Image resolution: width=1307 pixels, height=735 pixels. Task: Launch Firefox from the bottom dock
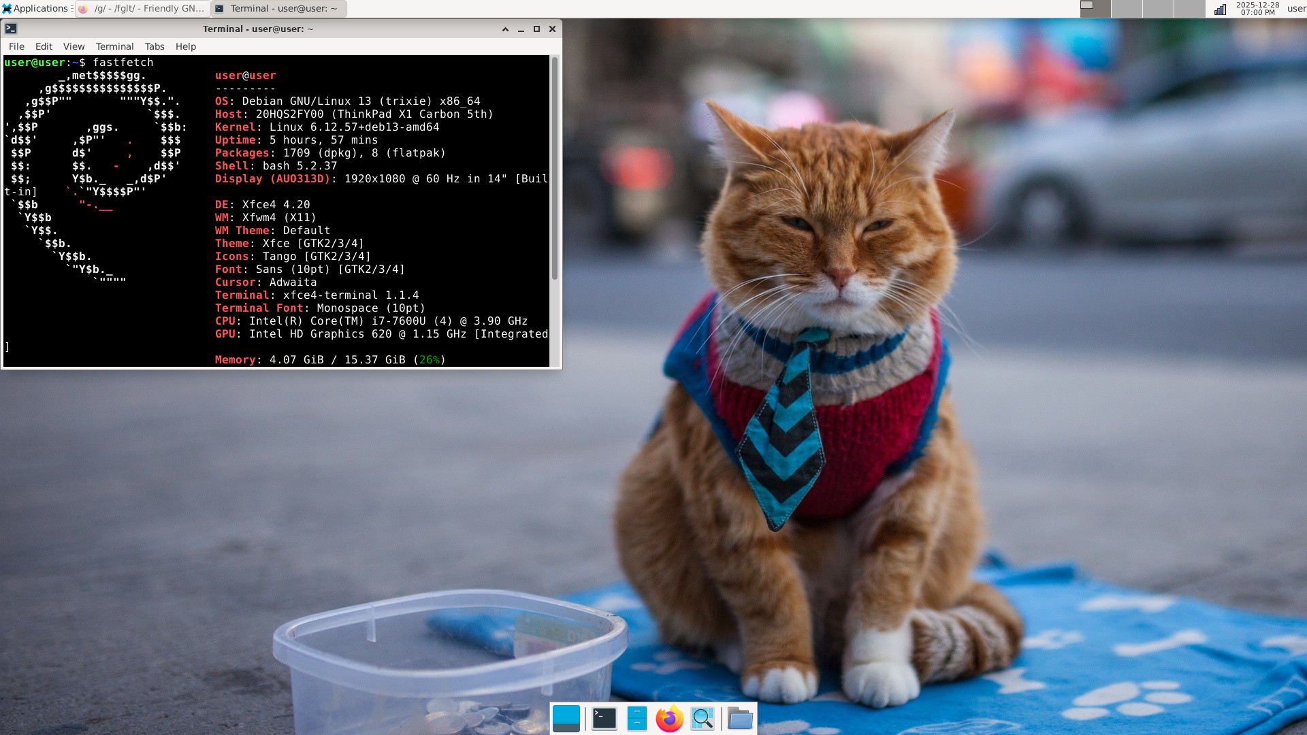click(x=669, y=719)
